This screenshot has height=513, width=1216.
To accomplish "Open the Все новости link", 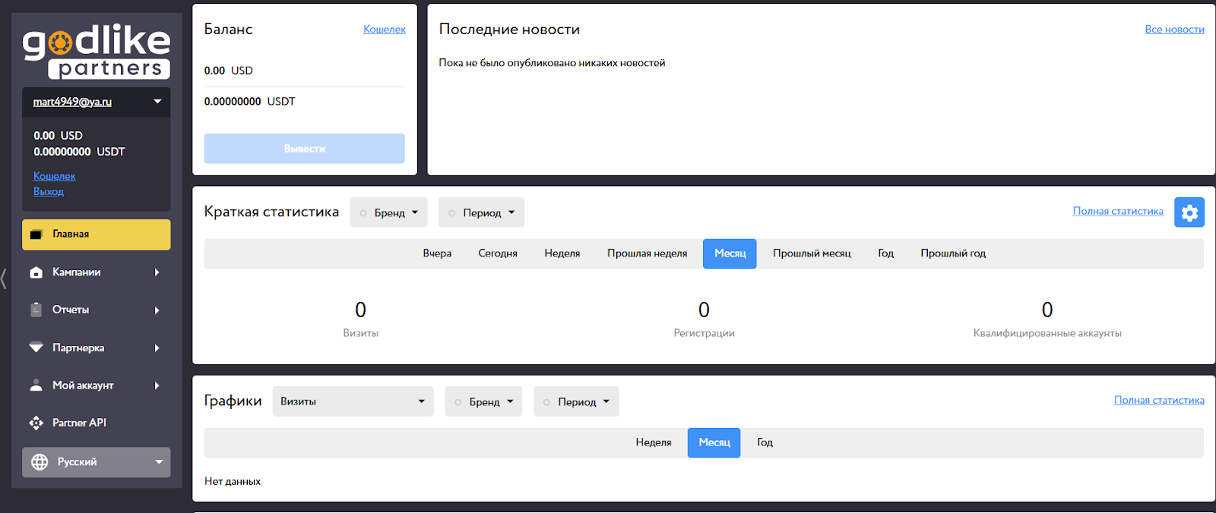I will pos(1174,30).
